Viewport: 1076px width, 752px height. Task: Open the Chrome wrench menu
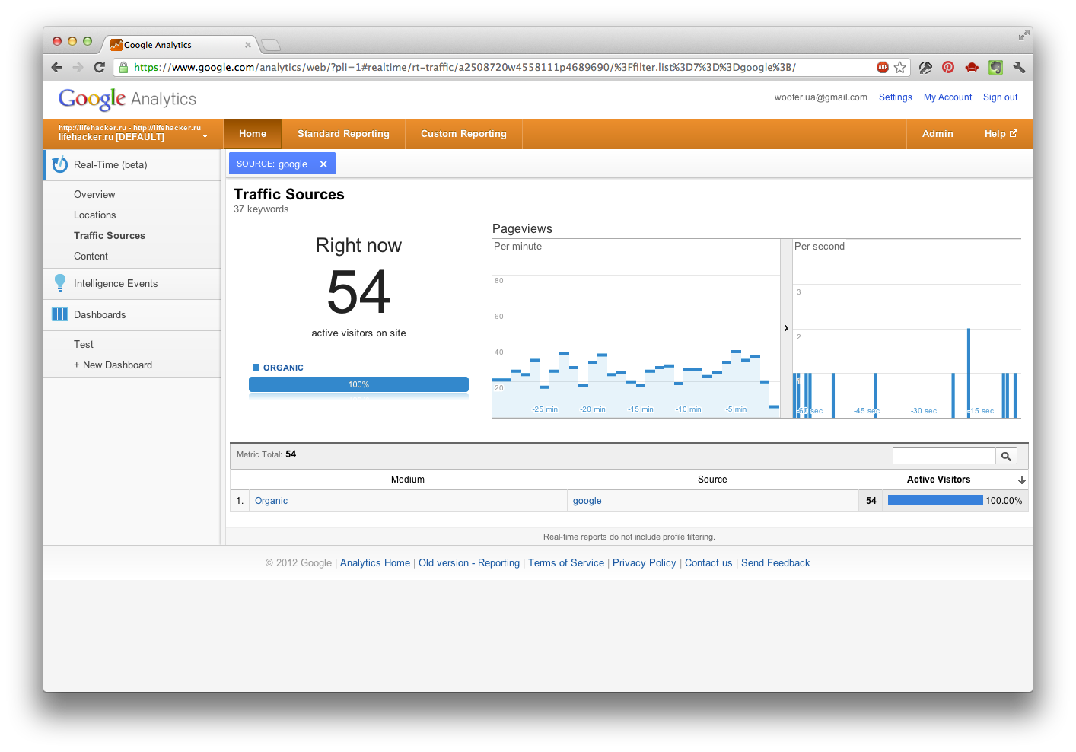pos(1019,67)
